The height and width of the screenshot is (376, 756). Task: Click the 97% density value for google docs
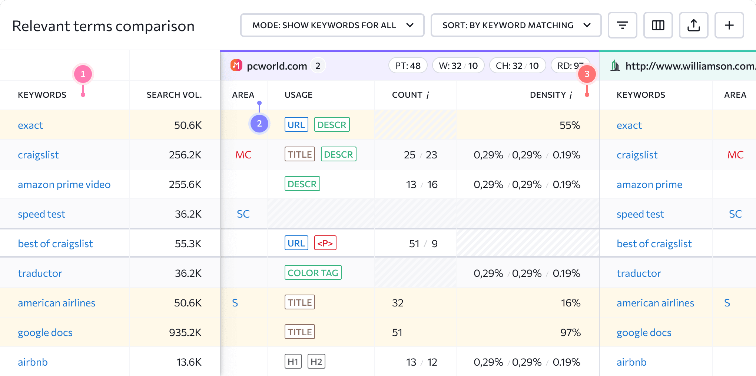click(x=570, y=332)
